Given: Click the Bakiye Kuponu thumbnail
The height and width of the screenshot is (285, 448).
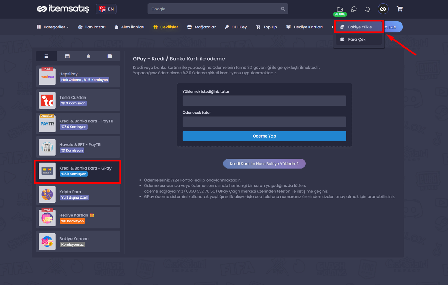Looking at the screenshot, I should point(47,241).
